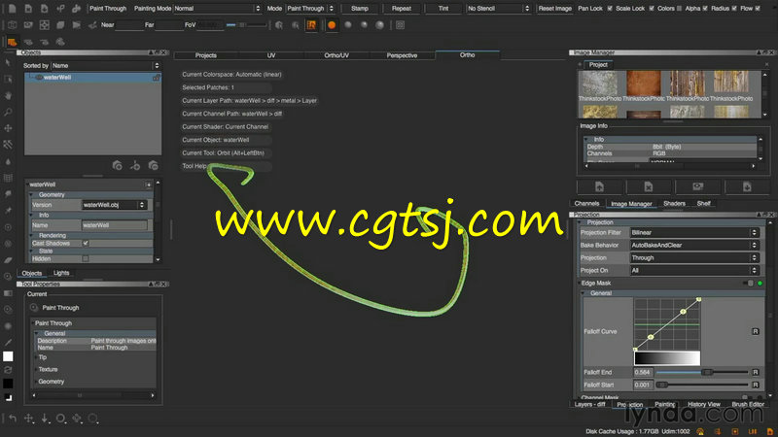This screenshot has height=437, width=778.
Task: Open the Shaders tab
Action: [674, 204]
